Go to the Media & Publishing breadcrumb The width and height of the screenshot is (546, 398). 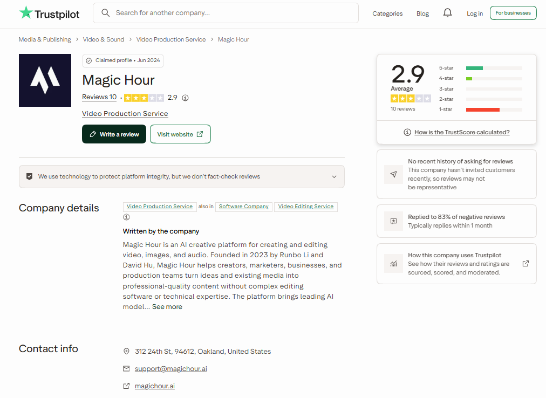pos(45,39)
